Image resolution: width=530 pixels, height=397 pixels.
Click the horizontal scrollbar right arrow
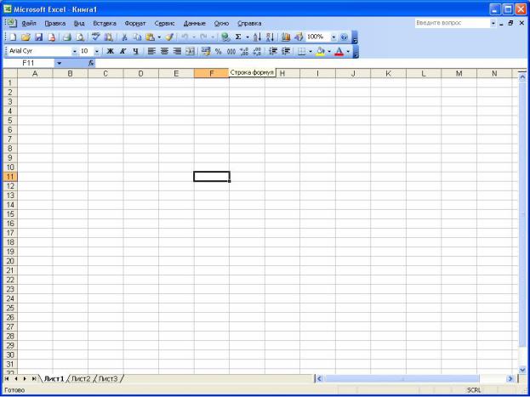510,379
